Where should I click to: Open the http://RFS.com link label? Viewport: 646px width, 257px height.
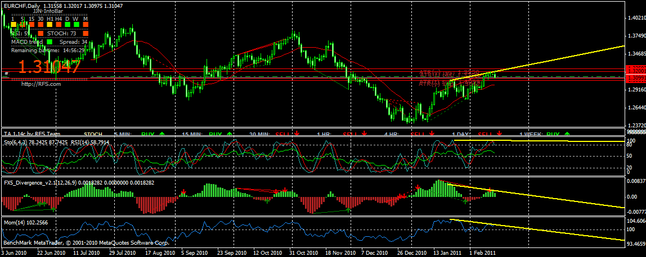click(x=41, y=84)
